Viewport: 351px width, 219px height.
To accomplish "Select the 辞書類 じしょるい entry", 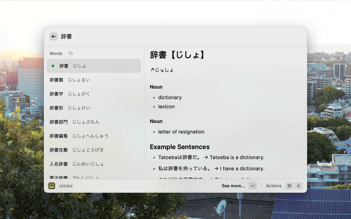I will coord(93,80).
